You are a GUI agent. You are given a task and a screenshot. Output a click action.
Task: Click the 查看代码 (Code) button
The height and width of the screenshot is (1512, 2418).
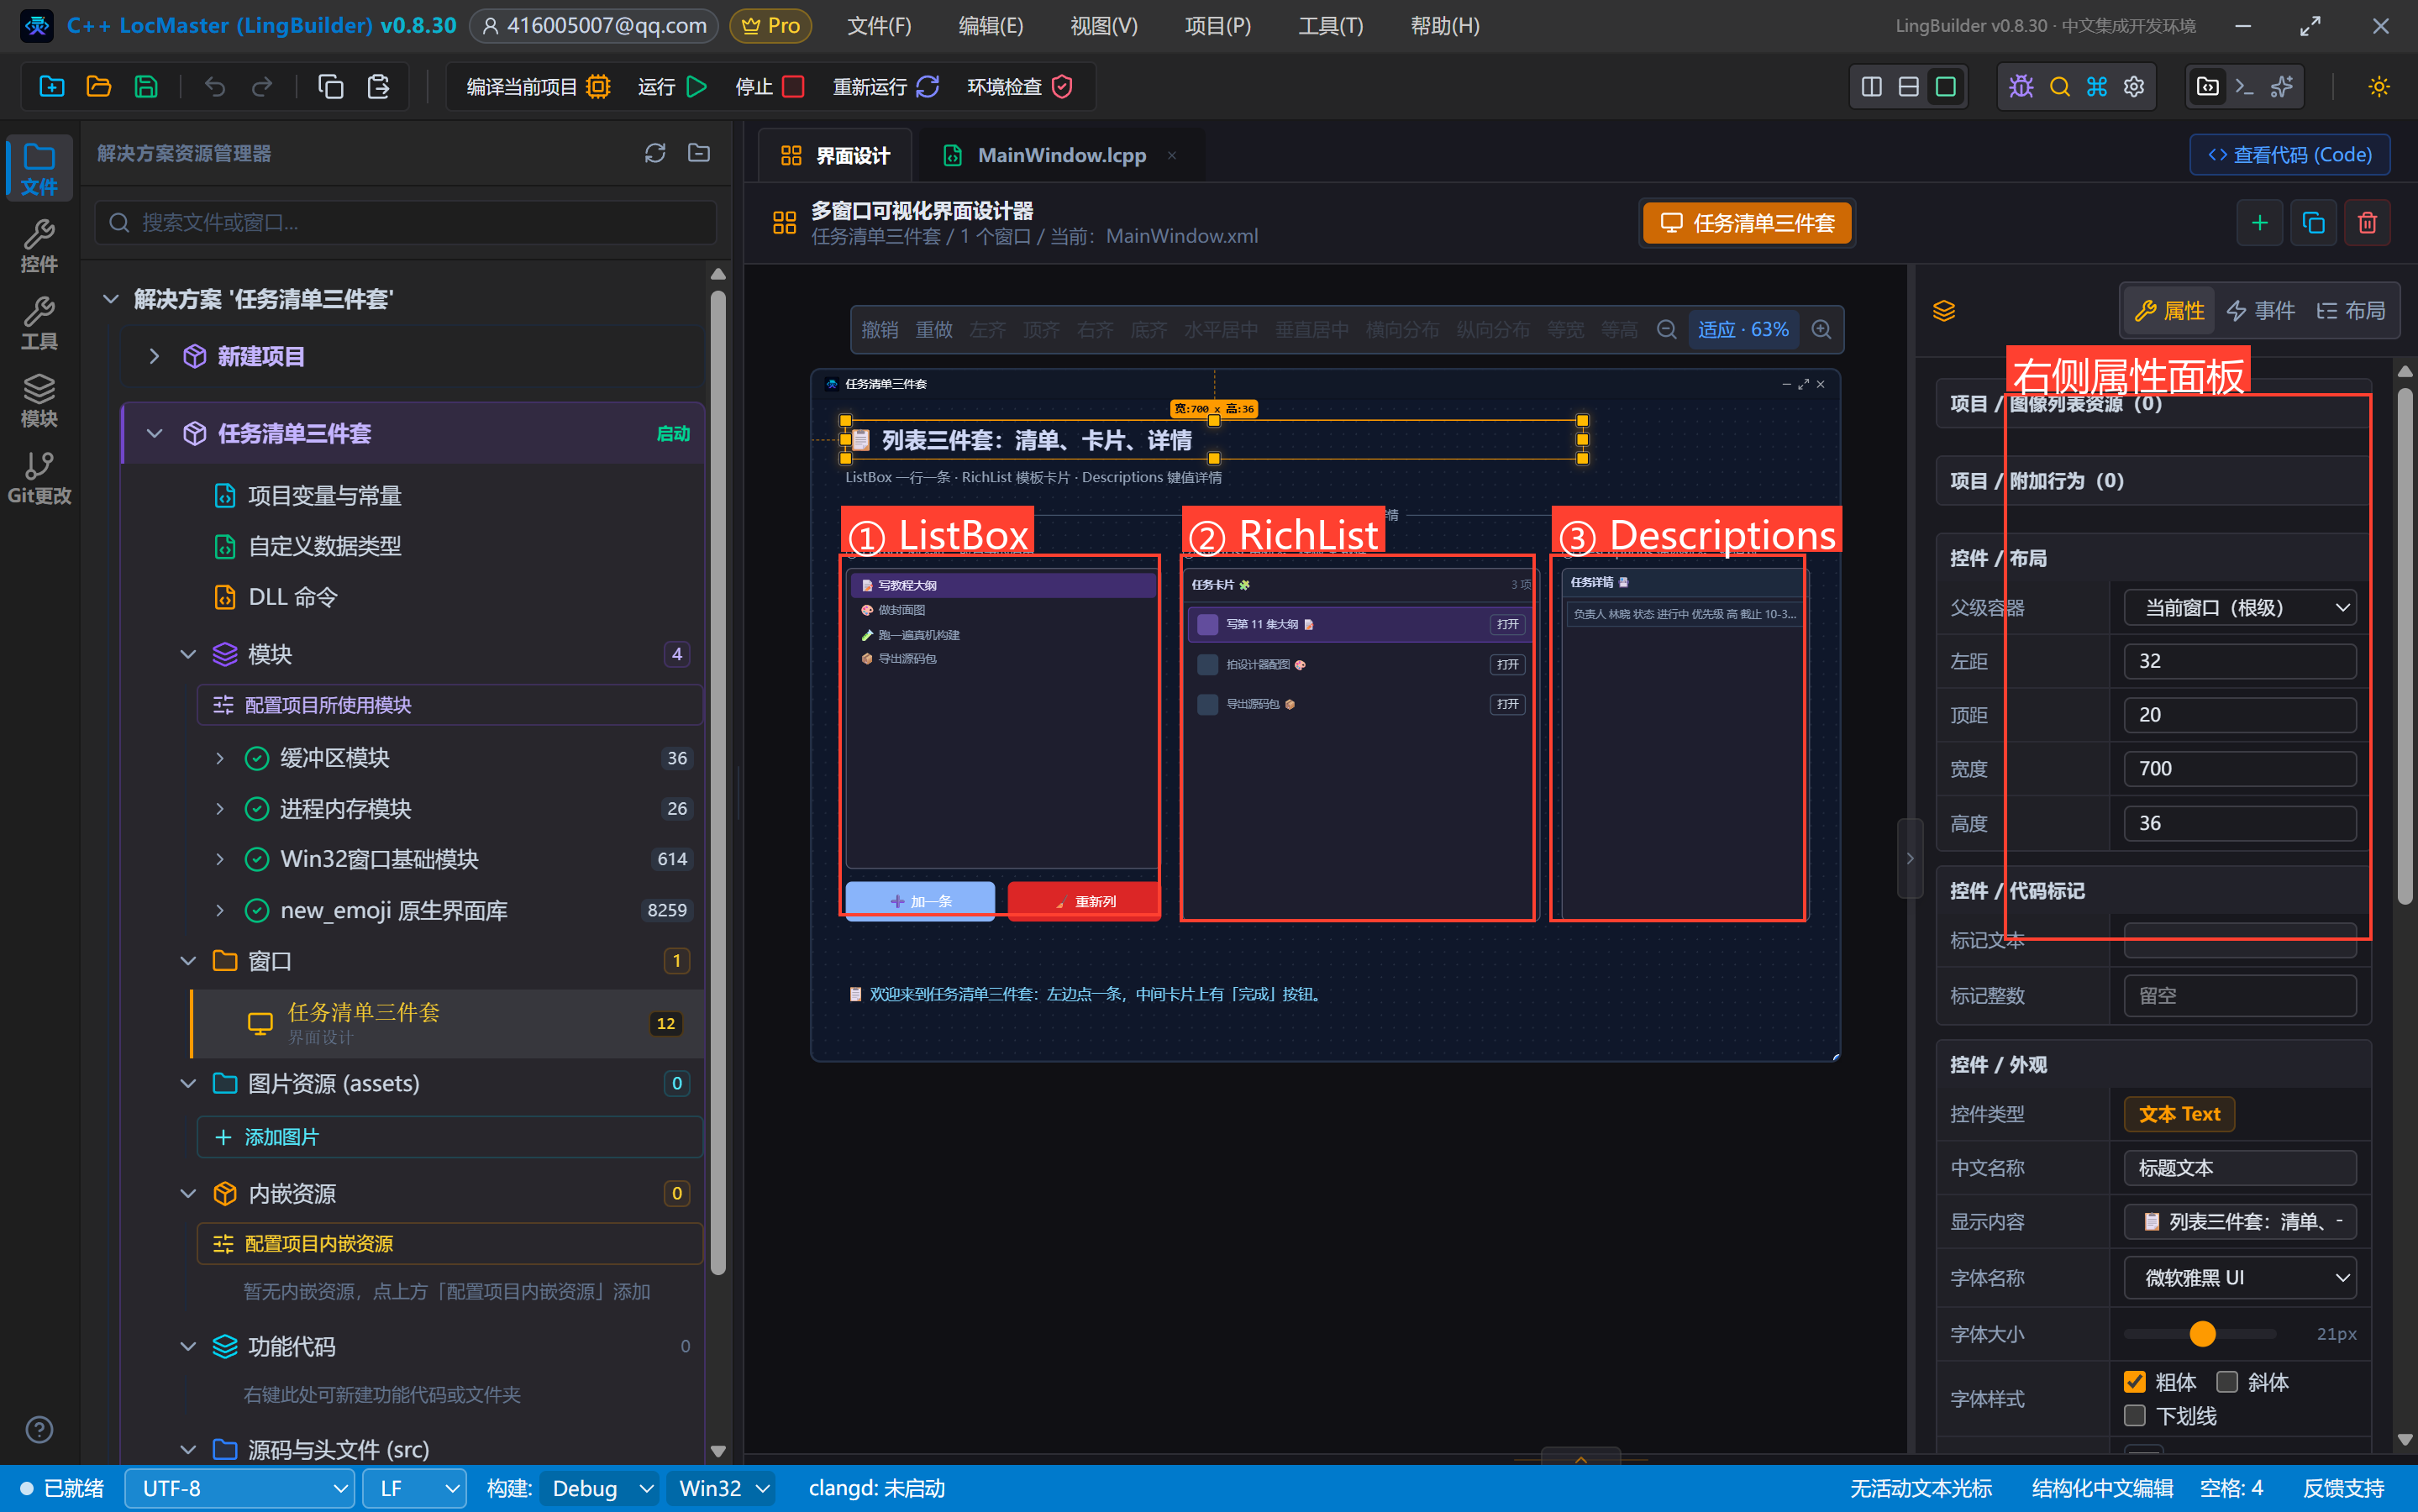[x=2289, y=155]
